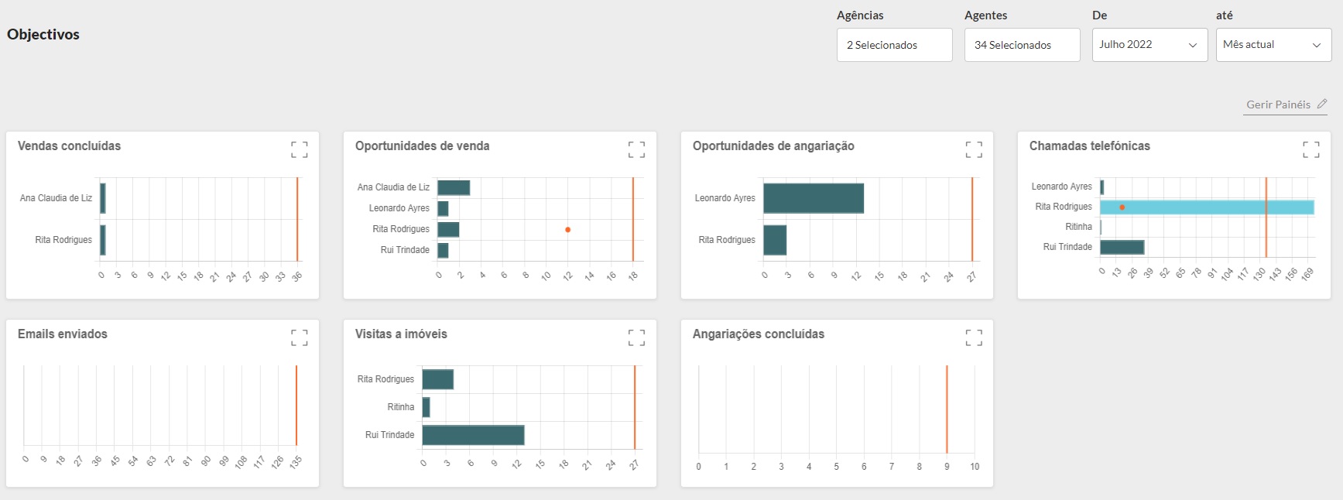Click Ana Claudia de Liz bar in Oportunidades de venda
1343x500 pixels.
[454, 187]
